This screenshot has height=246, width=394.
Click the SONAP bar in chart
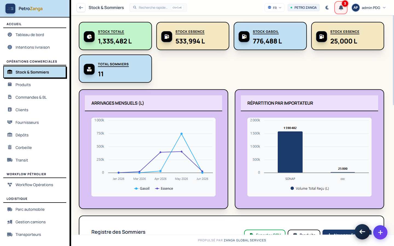290,152
